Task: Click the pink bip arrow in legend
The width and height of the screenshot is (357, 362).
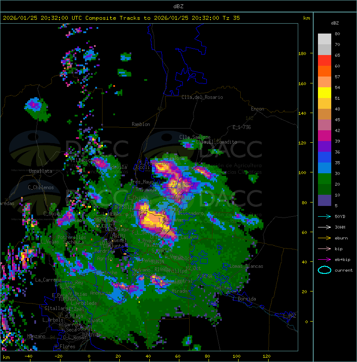Action: pyautogui.click(x=324, y=249)
